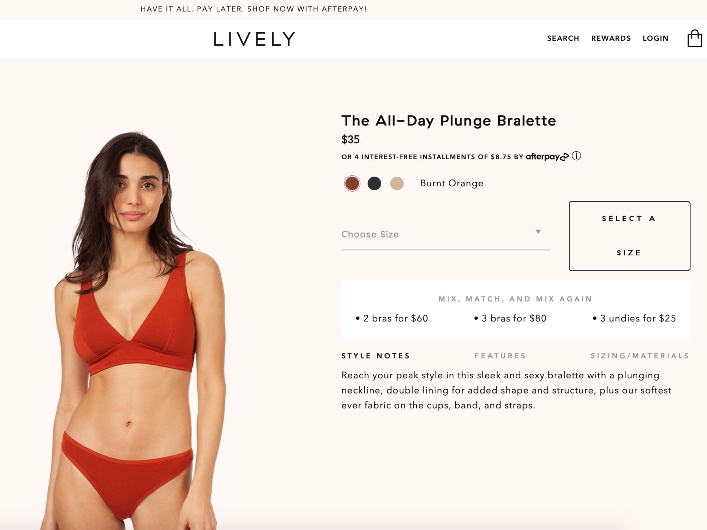Screen dimensions: 707x530
Task: Click the Login link
Action: 655,38
